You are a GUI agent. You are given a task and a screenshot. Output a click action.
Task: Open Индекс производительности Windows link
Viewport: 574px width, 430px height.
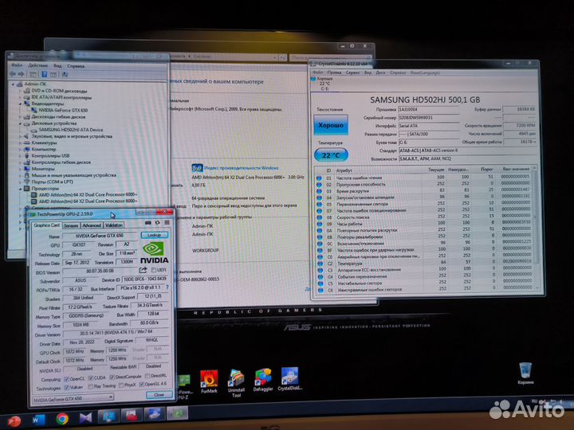[242, 168]
